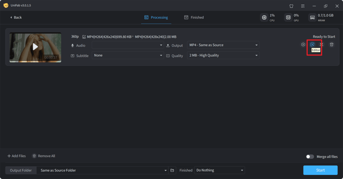343x179 pixels.
Task: Click the edit filename pencil icon
Action: click(84, 37)
